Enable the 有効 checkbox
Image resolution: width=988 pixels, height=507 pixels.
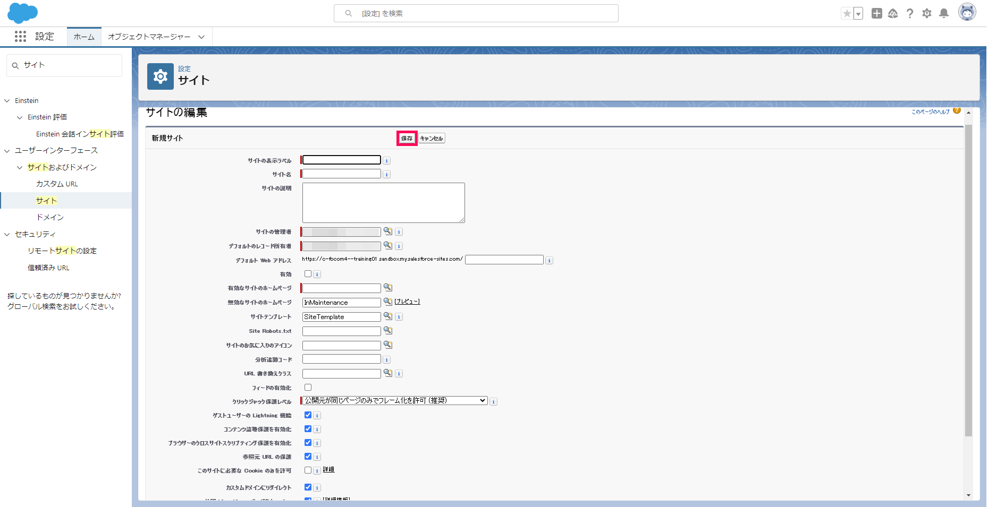click(308, 274)
